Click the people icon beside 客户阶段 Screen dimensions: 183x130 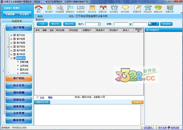pos(14,54)
